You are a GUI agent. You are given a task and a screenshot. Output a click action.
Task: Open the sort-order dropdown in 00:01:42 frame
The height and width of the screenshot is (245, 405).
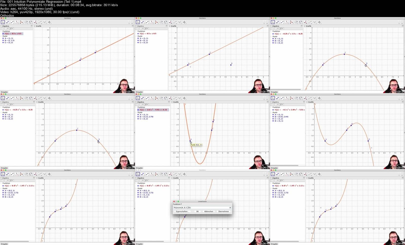tap(143, 29)
